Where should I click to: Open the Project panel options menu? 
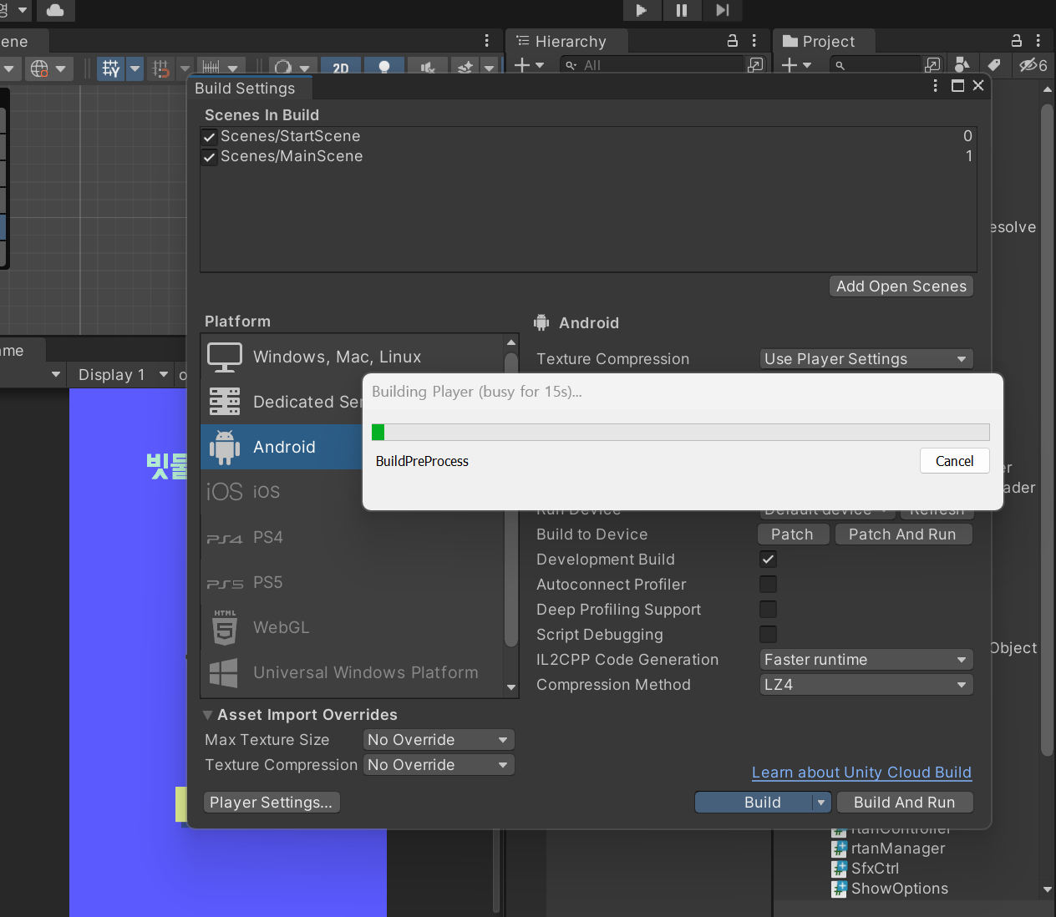point(1038,40)
